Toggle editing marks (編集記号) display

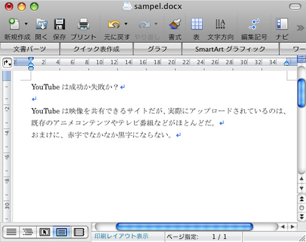coord(254,24)
